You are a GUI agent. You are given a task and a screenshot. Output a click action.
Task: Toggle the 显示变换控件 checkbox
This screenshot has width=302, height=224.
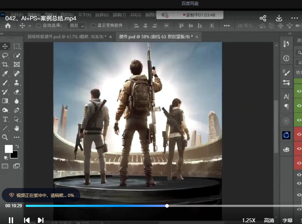tap(93, 26)
